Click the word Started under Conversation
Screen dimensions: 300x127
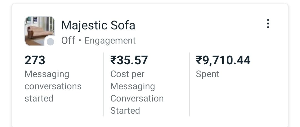[x=125, y=111]
